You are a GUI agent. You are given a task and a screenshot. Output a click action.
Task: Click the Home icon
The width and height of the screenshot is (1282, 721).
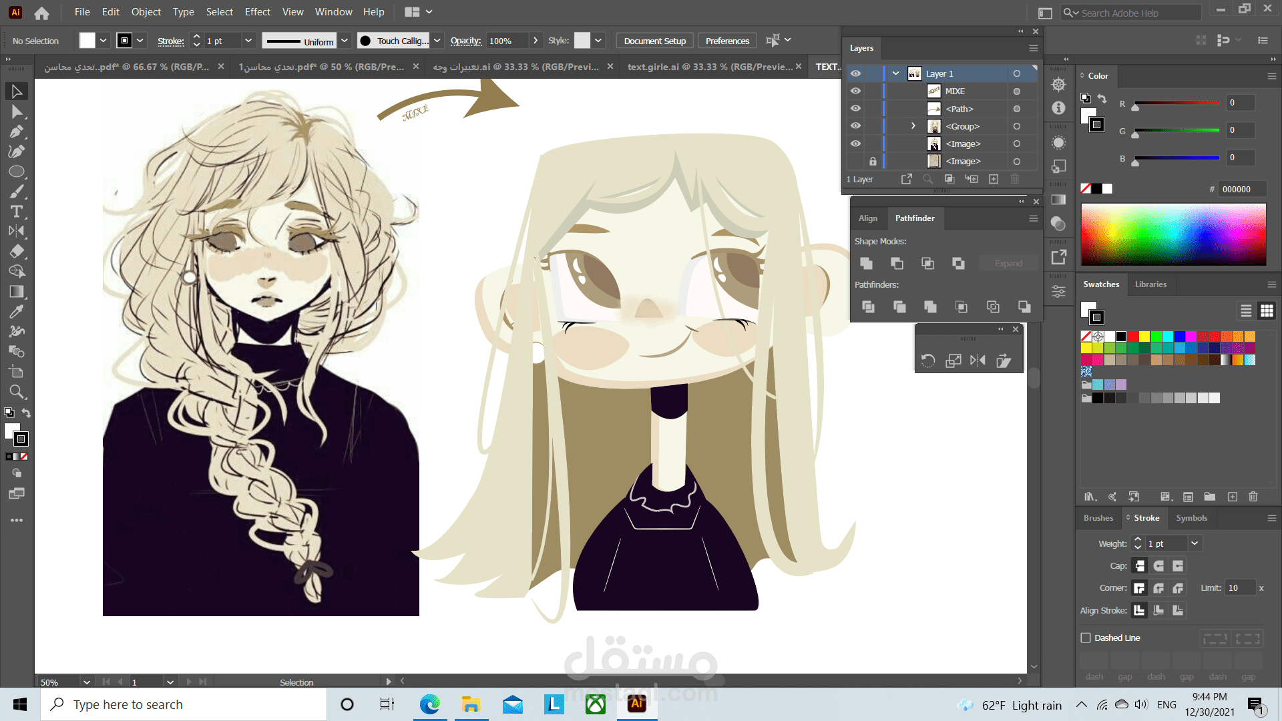41,13
